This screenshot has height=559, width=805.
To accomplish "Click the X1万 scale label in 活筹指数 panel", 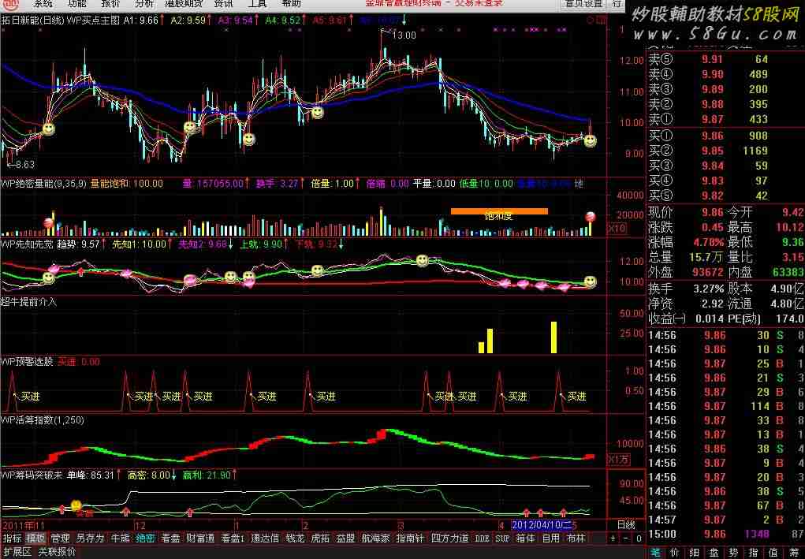I will (617, 459).
